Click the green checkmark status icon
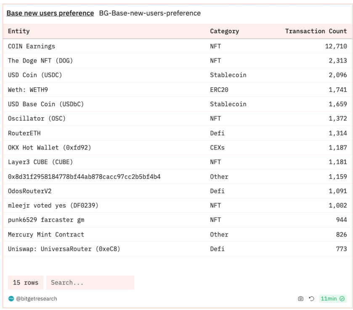This screenshot has height=310, width=353. pos(342,299)
